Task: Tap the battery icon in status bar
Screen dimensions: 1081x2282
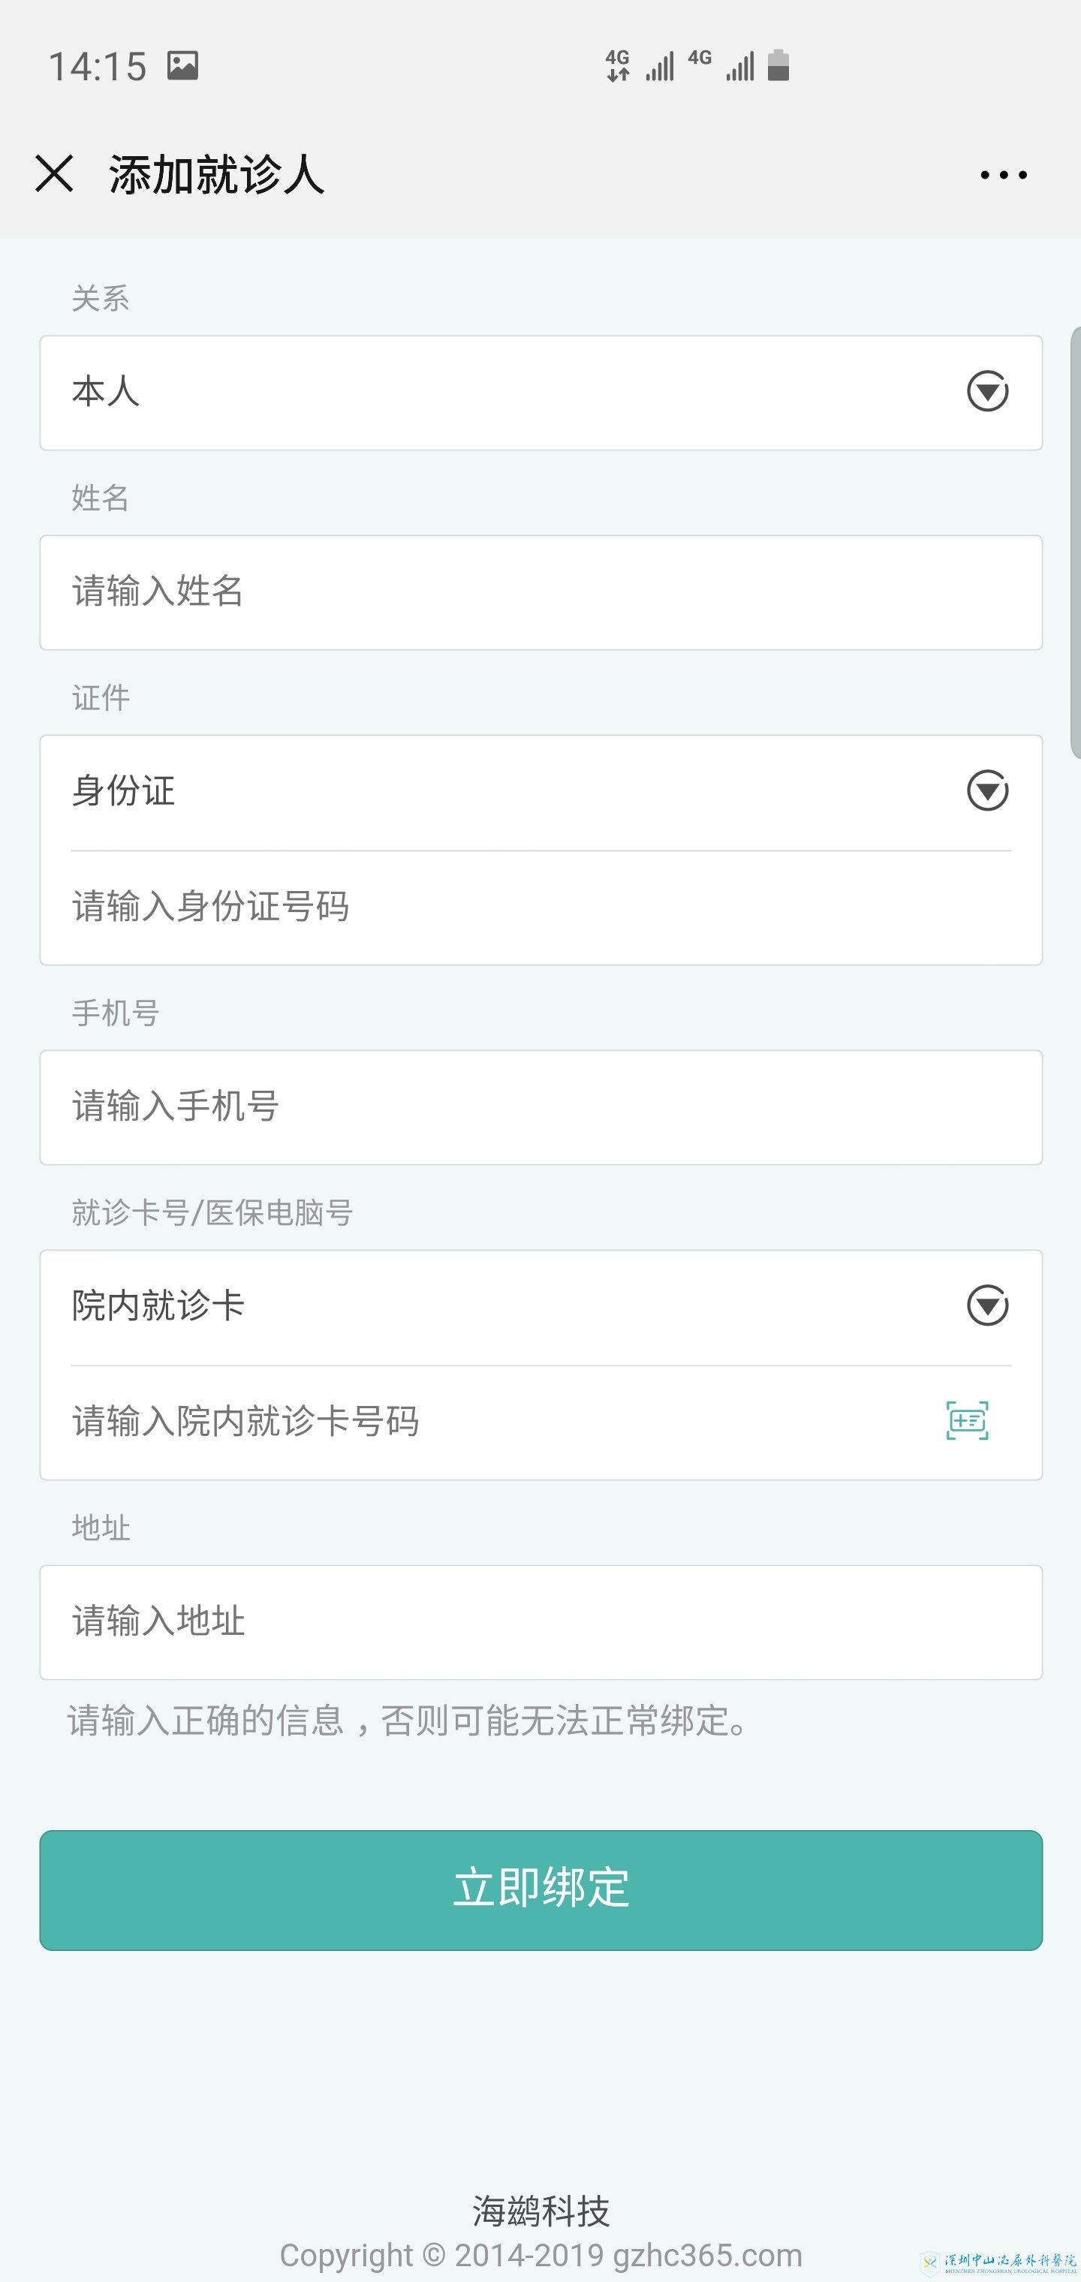Action: (778, 65)
